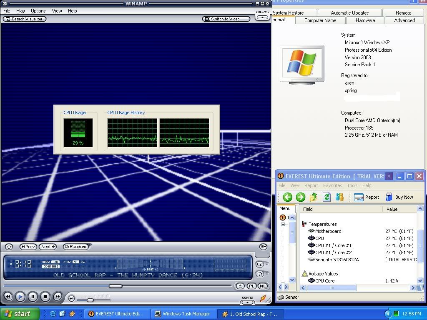The height and width of the screenshot is (320, 427).
Task: Click the EVEREST horizontal scrollbar thumb
Action: [332, 287]
